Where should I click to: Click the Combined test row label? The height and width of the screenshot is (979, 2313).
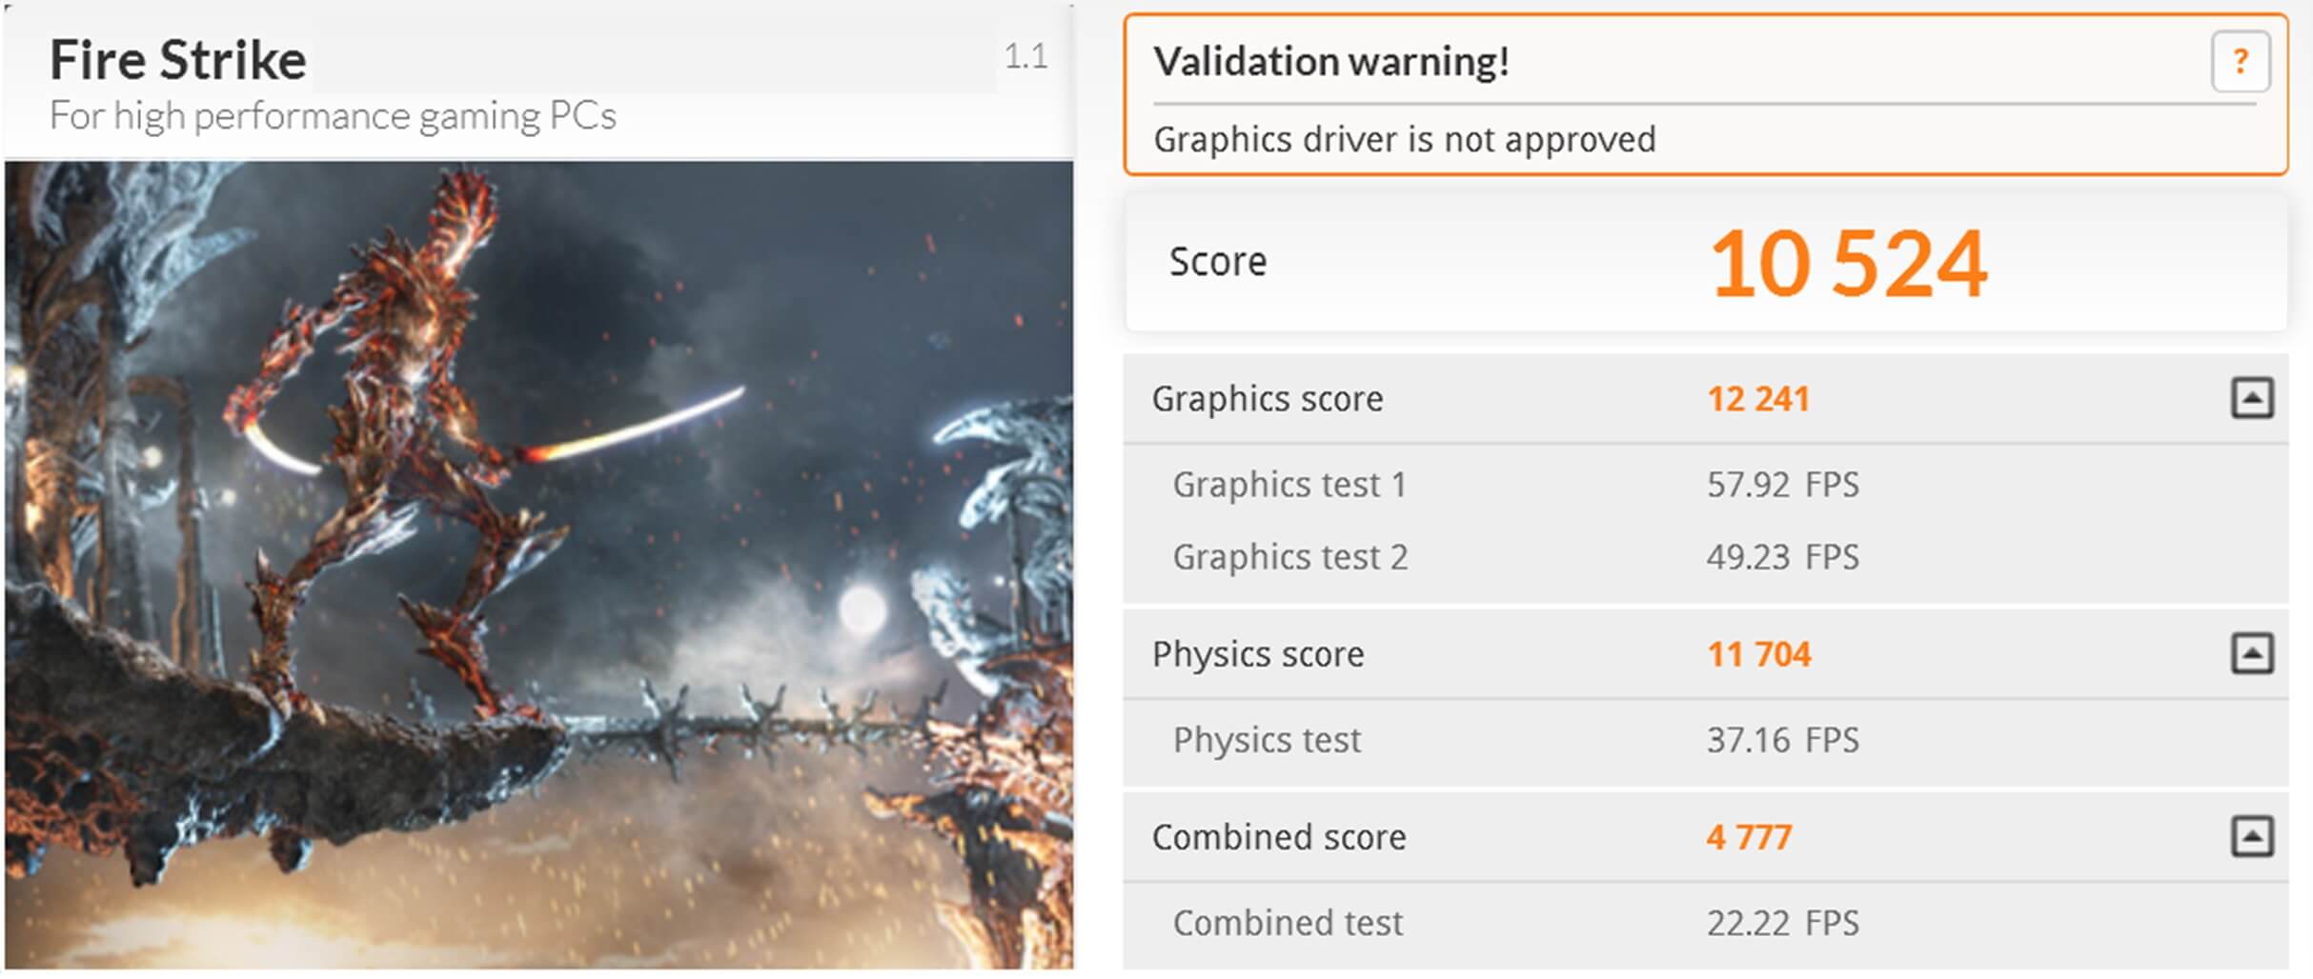coord(1287,923)
